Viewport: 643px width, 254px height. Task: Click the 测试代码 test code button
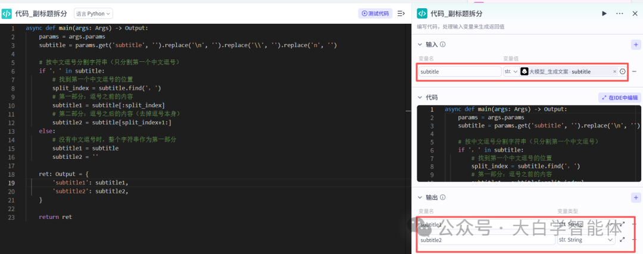(375, 14)
